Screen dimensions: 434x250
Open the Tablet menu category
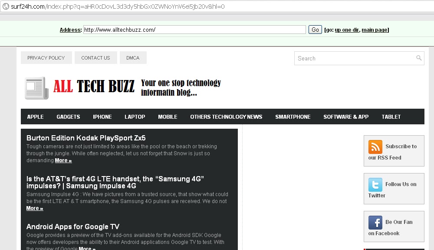(x=391, y=117)
